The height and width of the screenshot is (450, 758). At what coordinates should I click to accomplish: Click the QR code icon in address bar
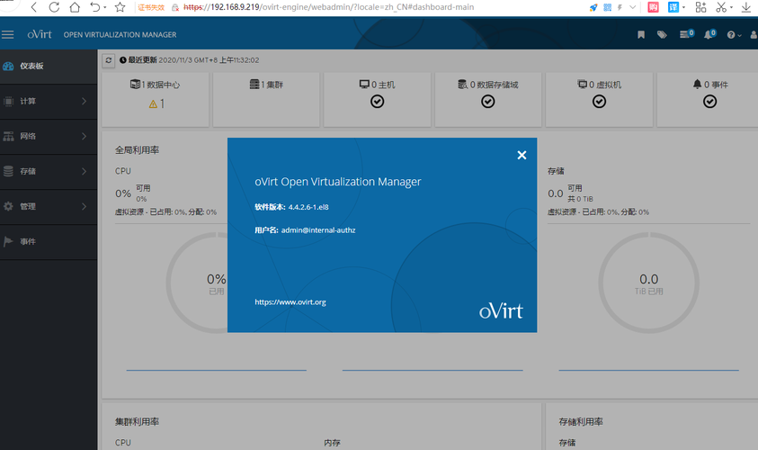tap(608, 7)
